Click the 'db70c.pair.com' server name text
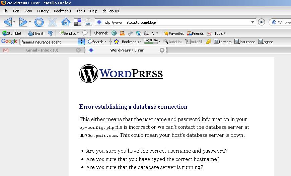Viewport: 291px width, 176px height. tap(98, 136)
